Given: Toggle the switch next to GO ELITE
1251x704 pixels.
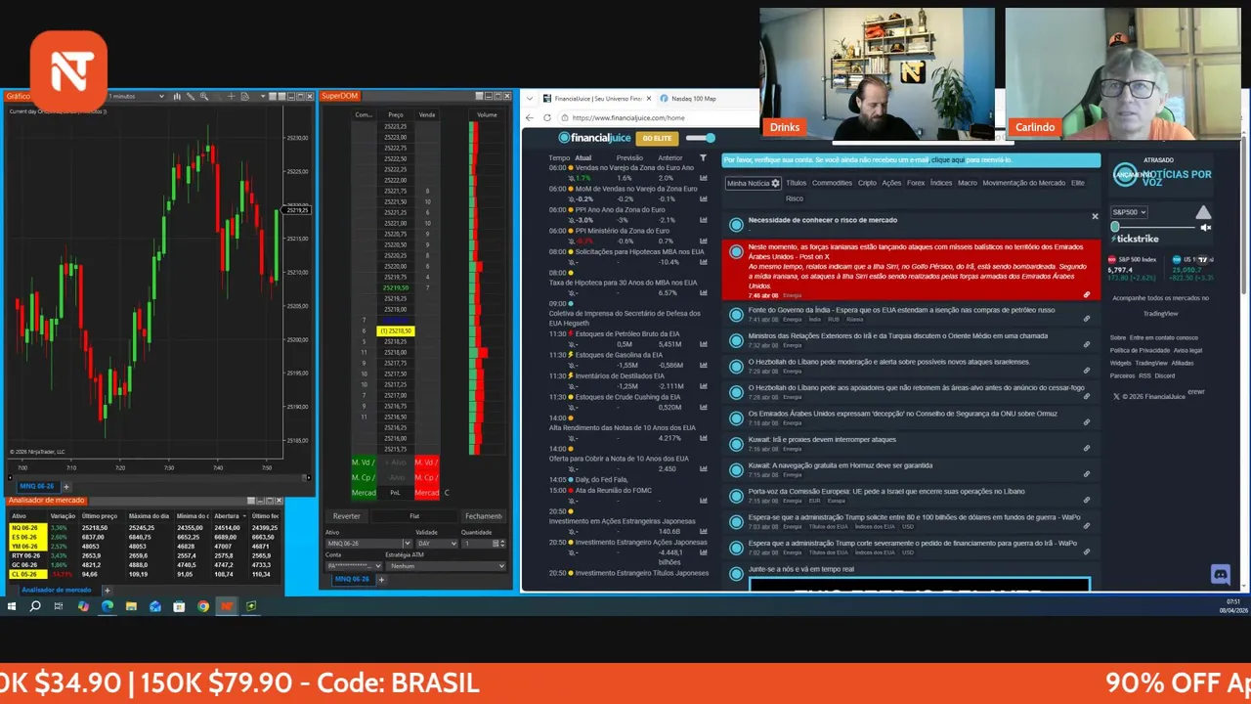Looking at the screenshot, I should [701, 138].
